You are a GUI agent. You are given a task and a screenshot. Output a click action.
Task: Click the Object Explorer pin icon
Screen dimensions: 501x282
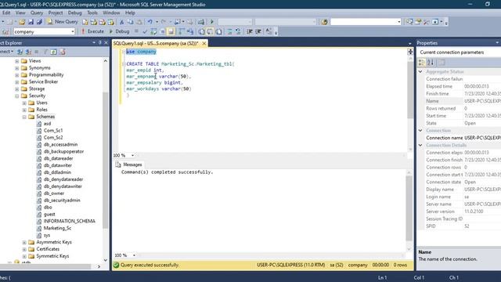point(100,43)
